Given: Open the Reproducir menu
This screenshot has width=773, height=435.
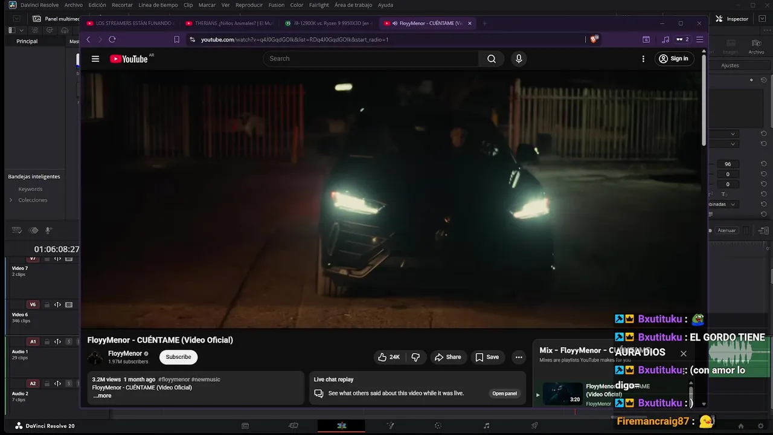Looking at the screenshot, I should click(x=249, y=5).
